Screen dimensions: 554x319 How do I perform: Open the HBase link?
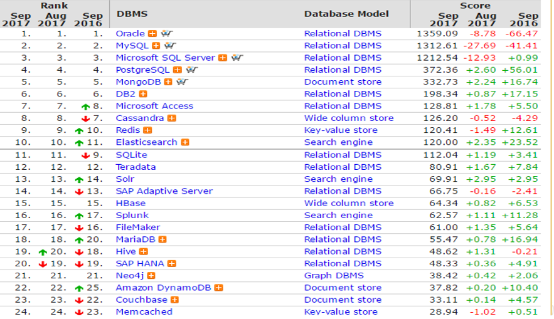tap(131, 203)
